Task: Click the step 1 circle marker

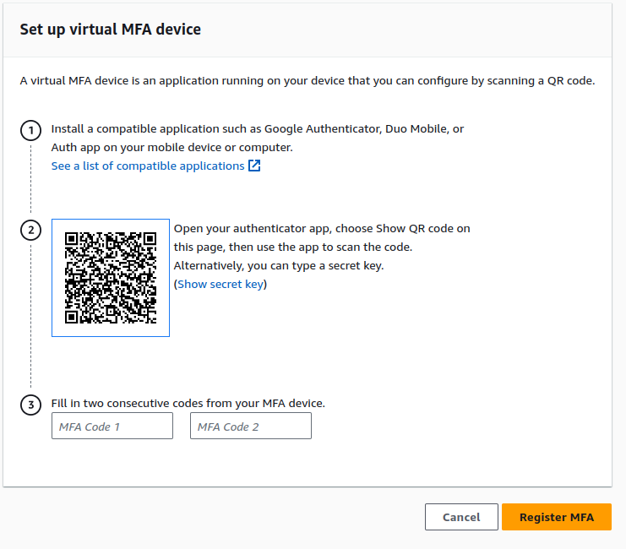Action: [x=31, y=131]
